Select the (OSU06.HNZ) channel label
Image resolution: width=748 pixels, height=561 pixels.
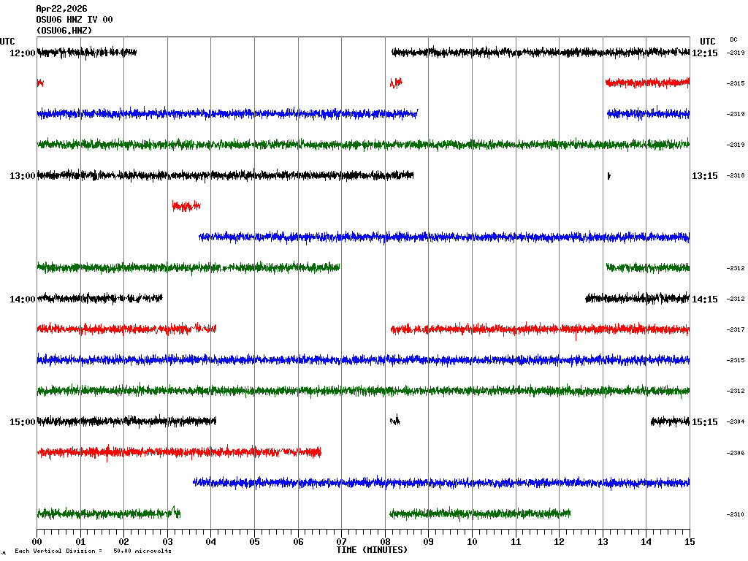64,31
